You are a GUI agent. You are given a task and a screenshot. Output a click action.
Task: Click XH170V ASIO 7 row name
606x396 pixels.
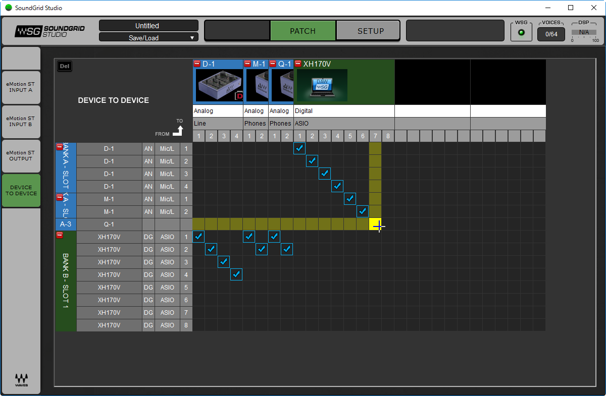(x=109, y=312)
